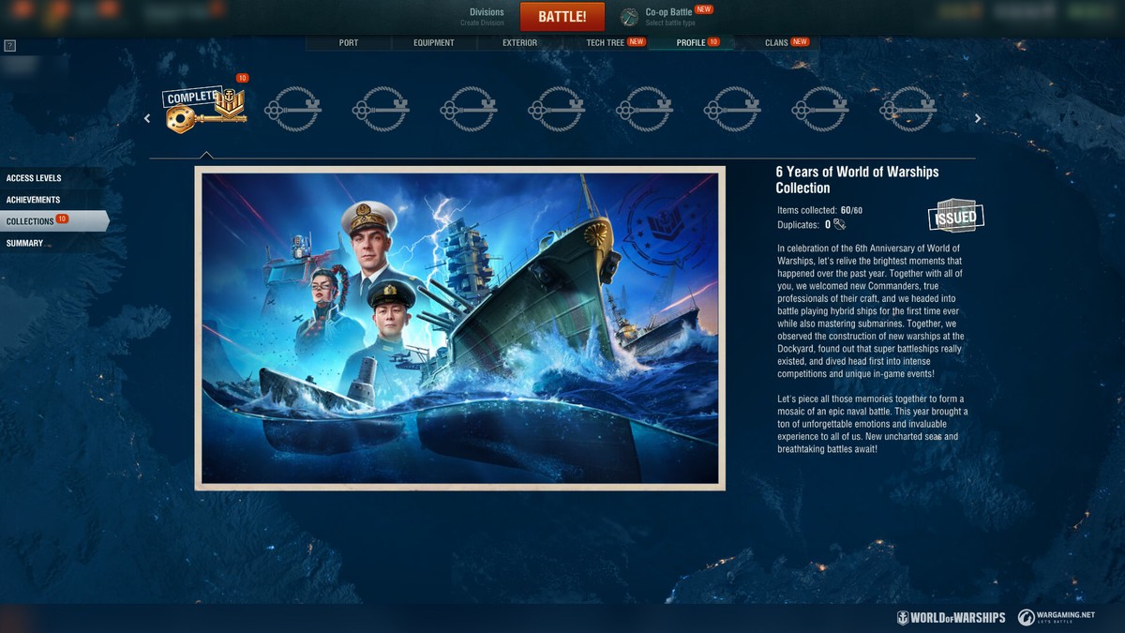Go to the Exterior tab

point(519,43)
